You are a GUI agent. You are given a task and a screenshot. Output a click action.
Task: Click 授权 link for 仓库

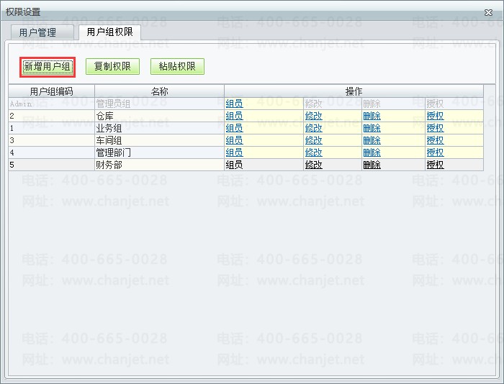point(435,116)
